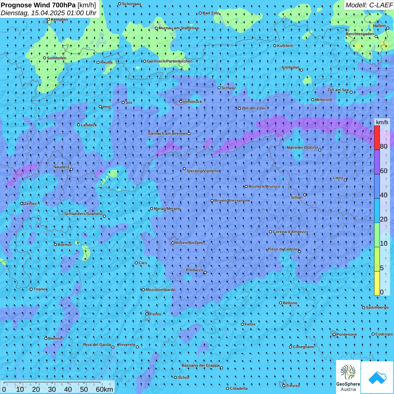Click the 'Cittadella' label
394x394 pixels.
click(239, 388)
